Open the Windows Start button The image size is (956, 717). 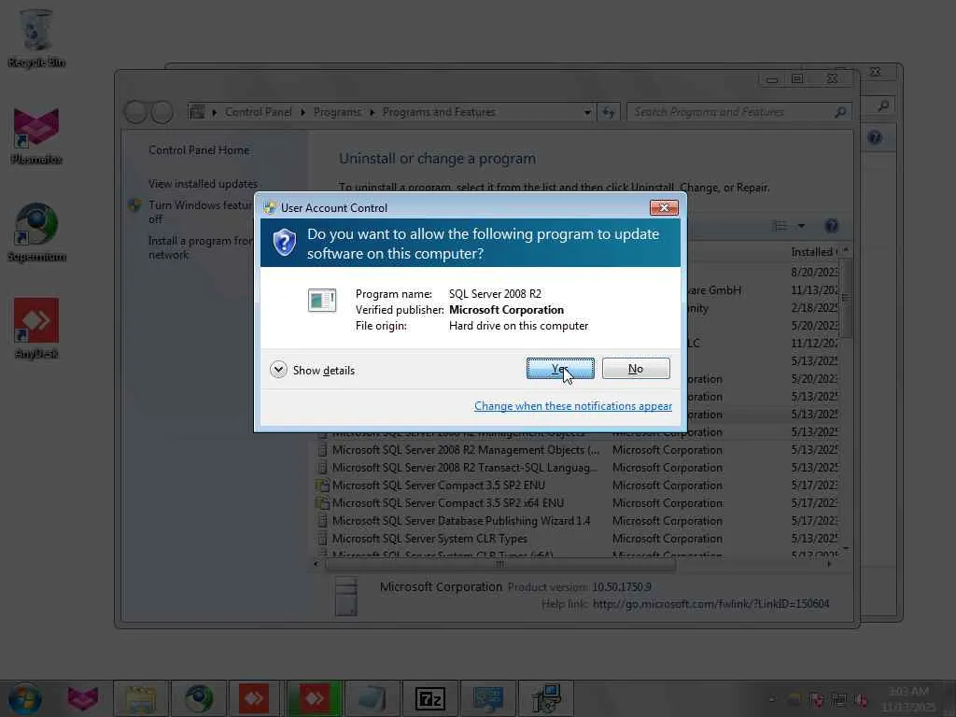24,698
